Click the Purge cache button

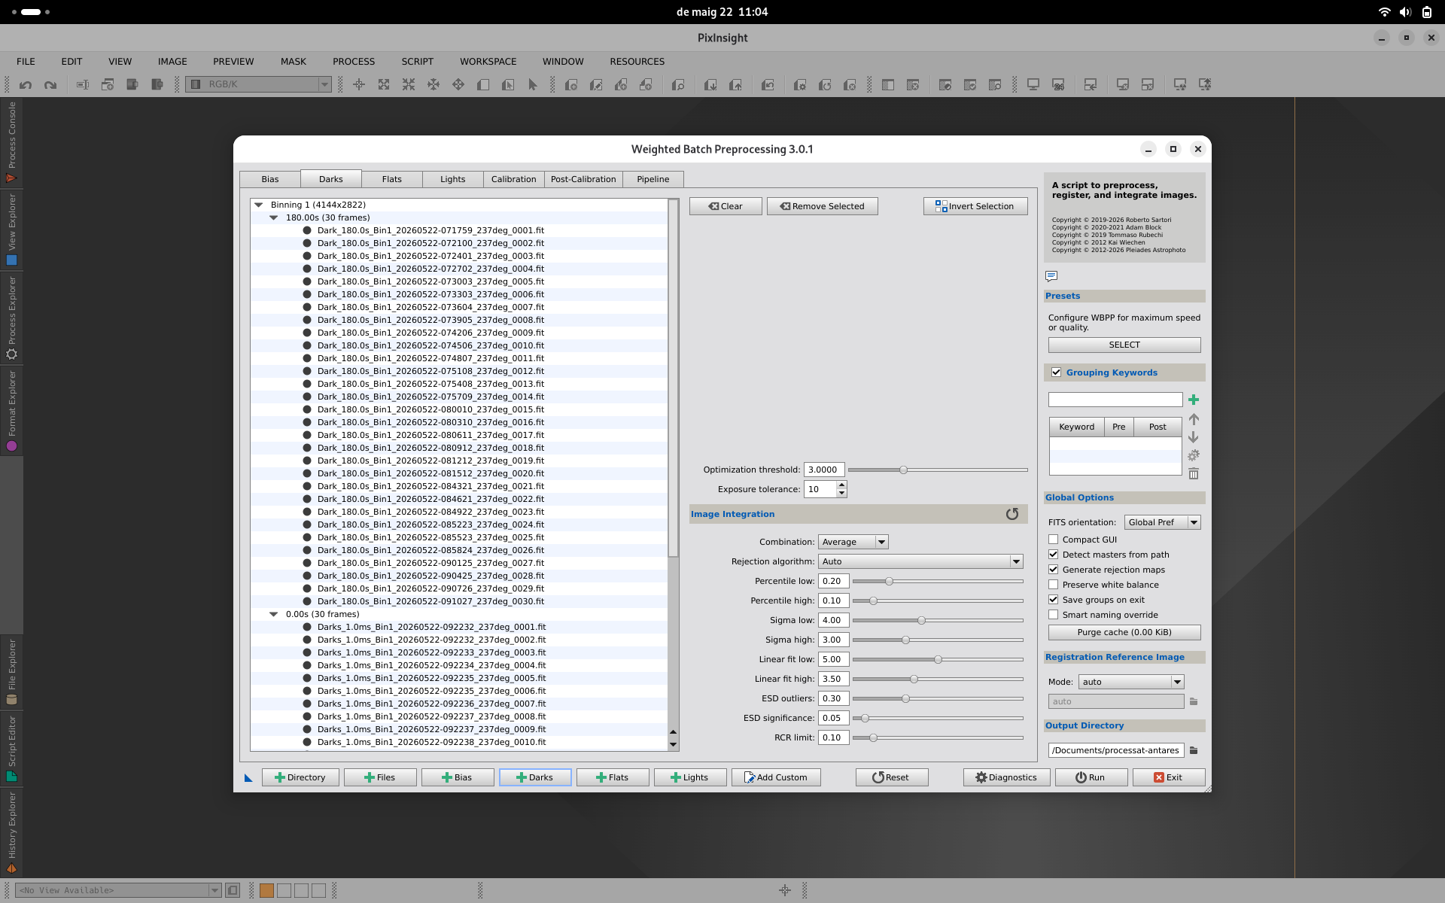coord(1124,632)
